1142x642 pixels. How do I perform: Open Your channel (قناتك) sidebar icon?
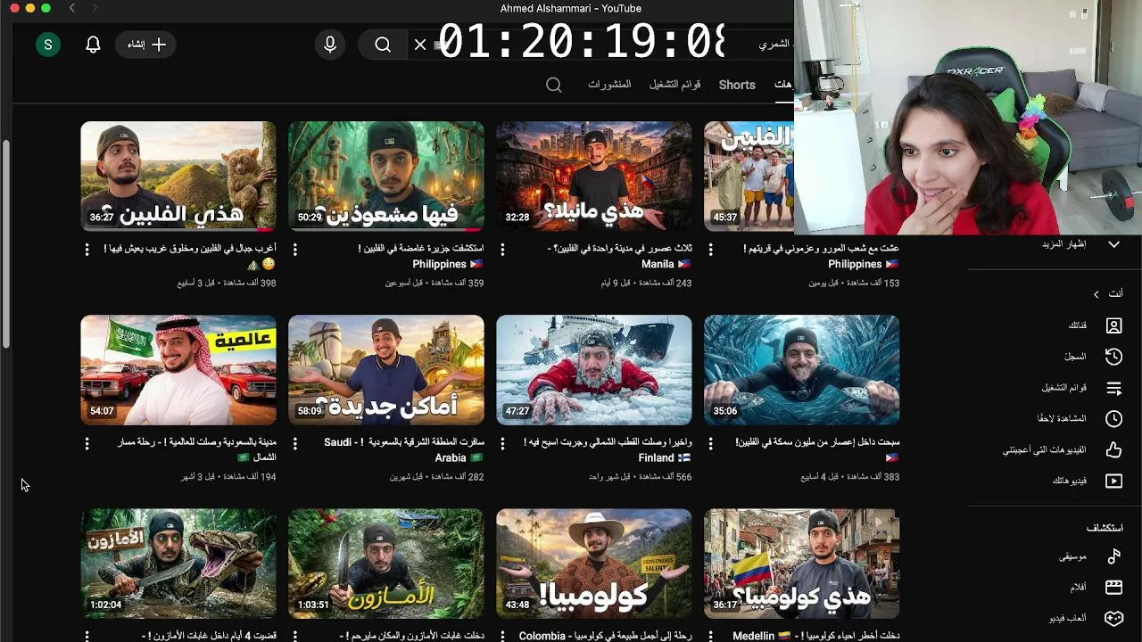tap(1113, 325)
